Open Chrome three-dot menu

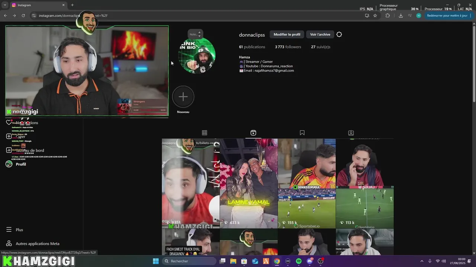[471, 16]
